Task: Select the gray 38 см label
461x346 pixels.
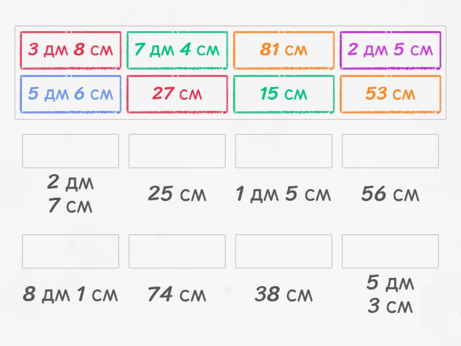Action: 284,295
